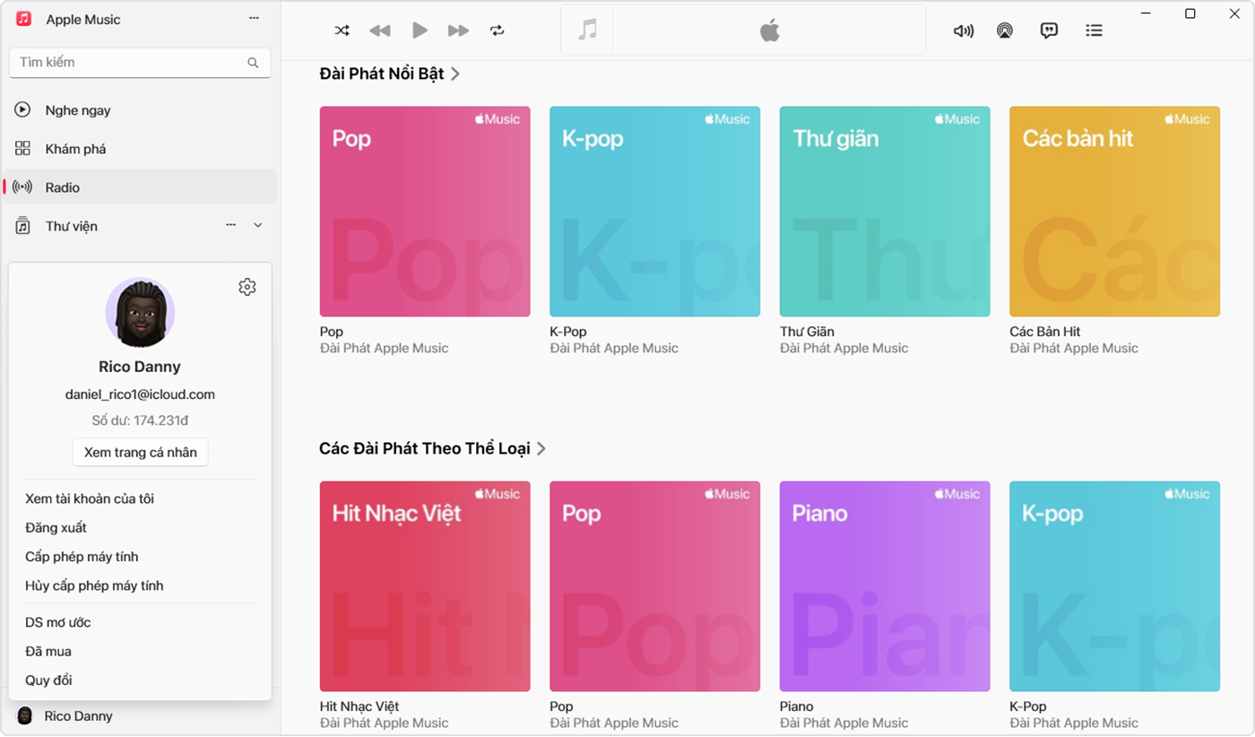Open Khám phá section
Screen dimensions: 1255x737
[x=140, y=149]
